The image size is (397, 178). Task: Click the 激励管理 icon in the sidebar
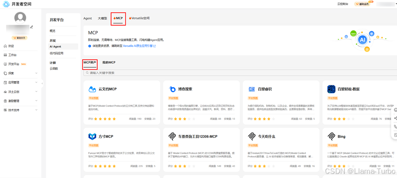[x=6, y=101]
